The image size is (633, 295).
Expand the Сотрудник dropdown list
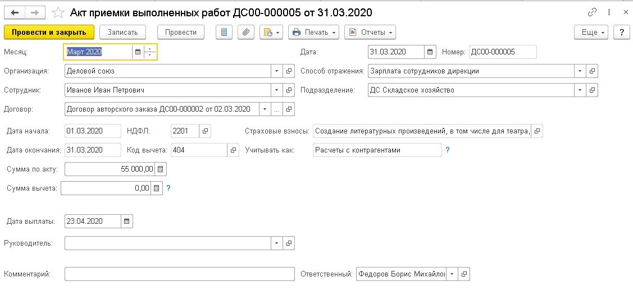click(277, 90)
